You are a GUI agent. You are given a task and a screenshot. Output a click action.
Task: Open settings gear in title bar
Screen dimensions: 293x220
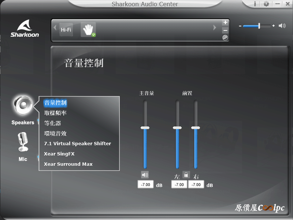266,4
